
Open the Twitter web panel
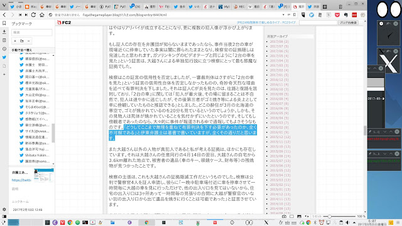4,57
